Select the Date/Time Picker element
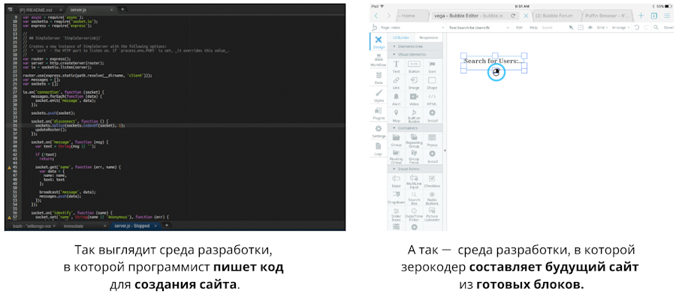This screenshot has height=297, width=676. [414, 214]
